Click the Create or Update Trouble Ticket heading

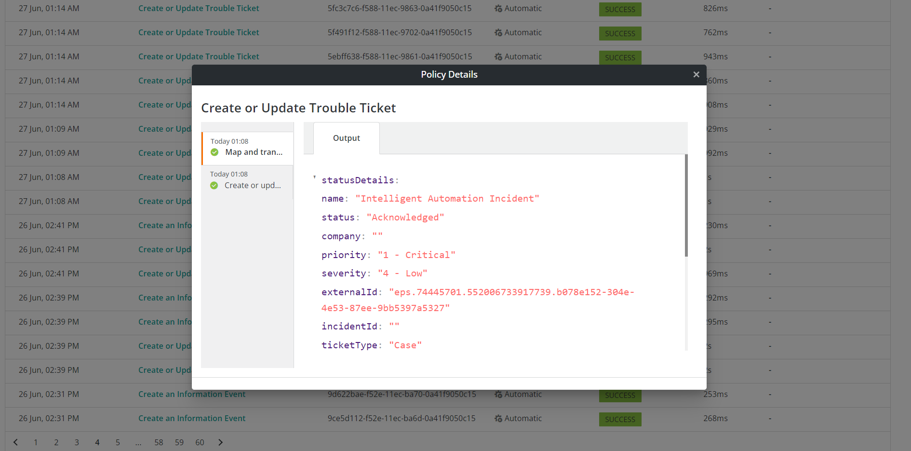tap(298, 108)
